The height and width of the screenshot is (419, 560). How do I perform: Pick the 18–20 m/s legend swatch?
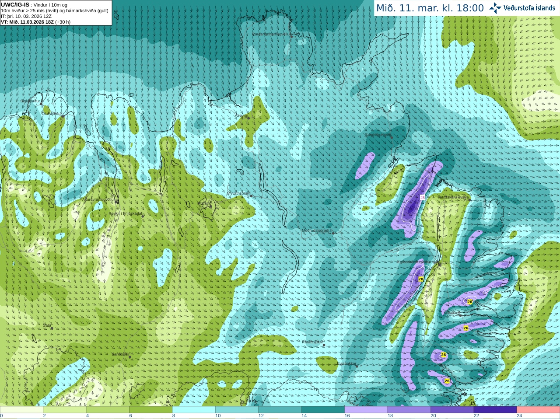pyautogui.click(x=409, y=410)
